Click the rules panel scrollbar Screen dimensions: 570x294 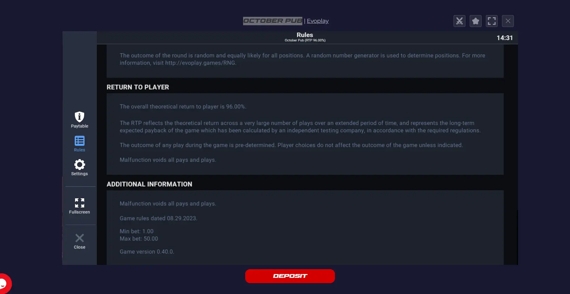tap(517, 237)
